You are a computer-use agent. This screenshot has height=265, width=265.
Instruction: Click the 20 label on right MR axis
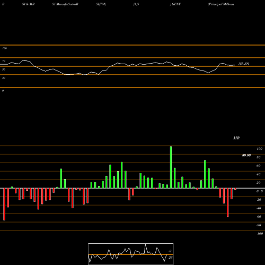pos(259,183)
